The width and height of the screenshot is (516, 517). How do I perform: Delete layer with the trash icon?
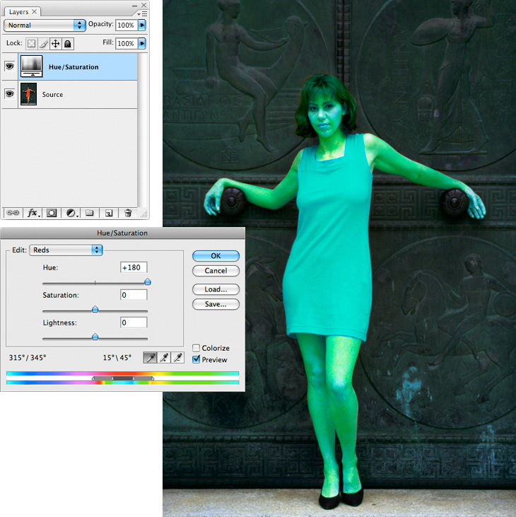[x=128, y=212]
